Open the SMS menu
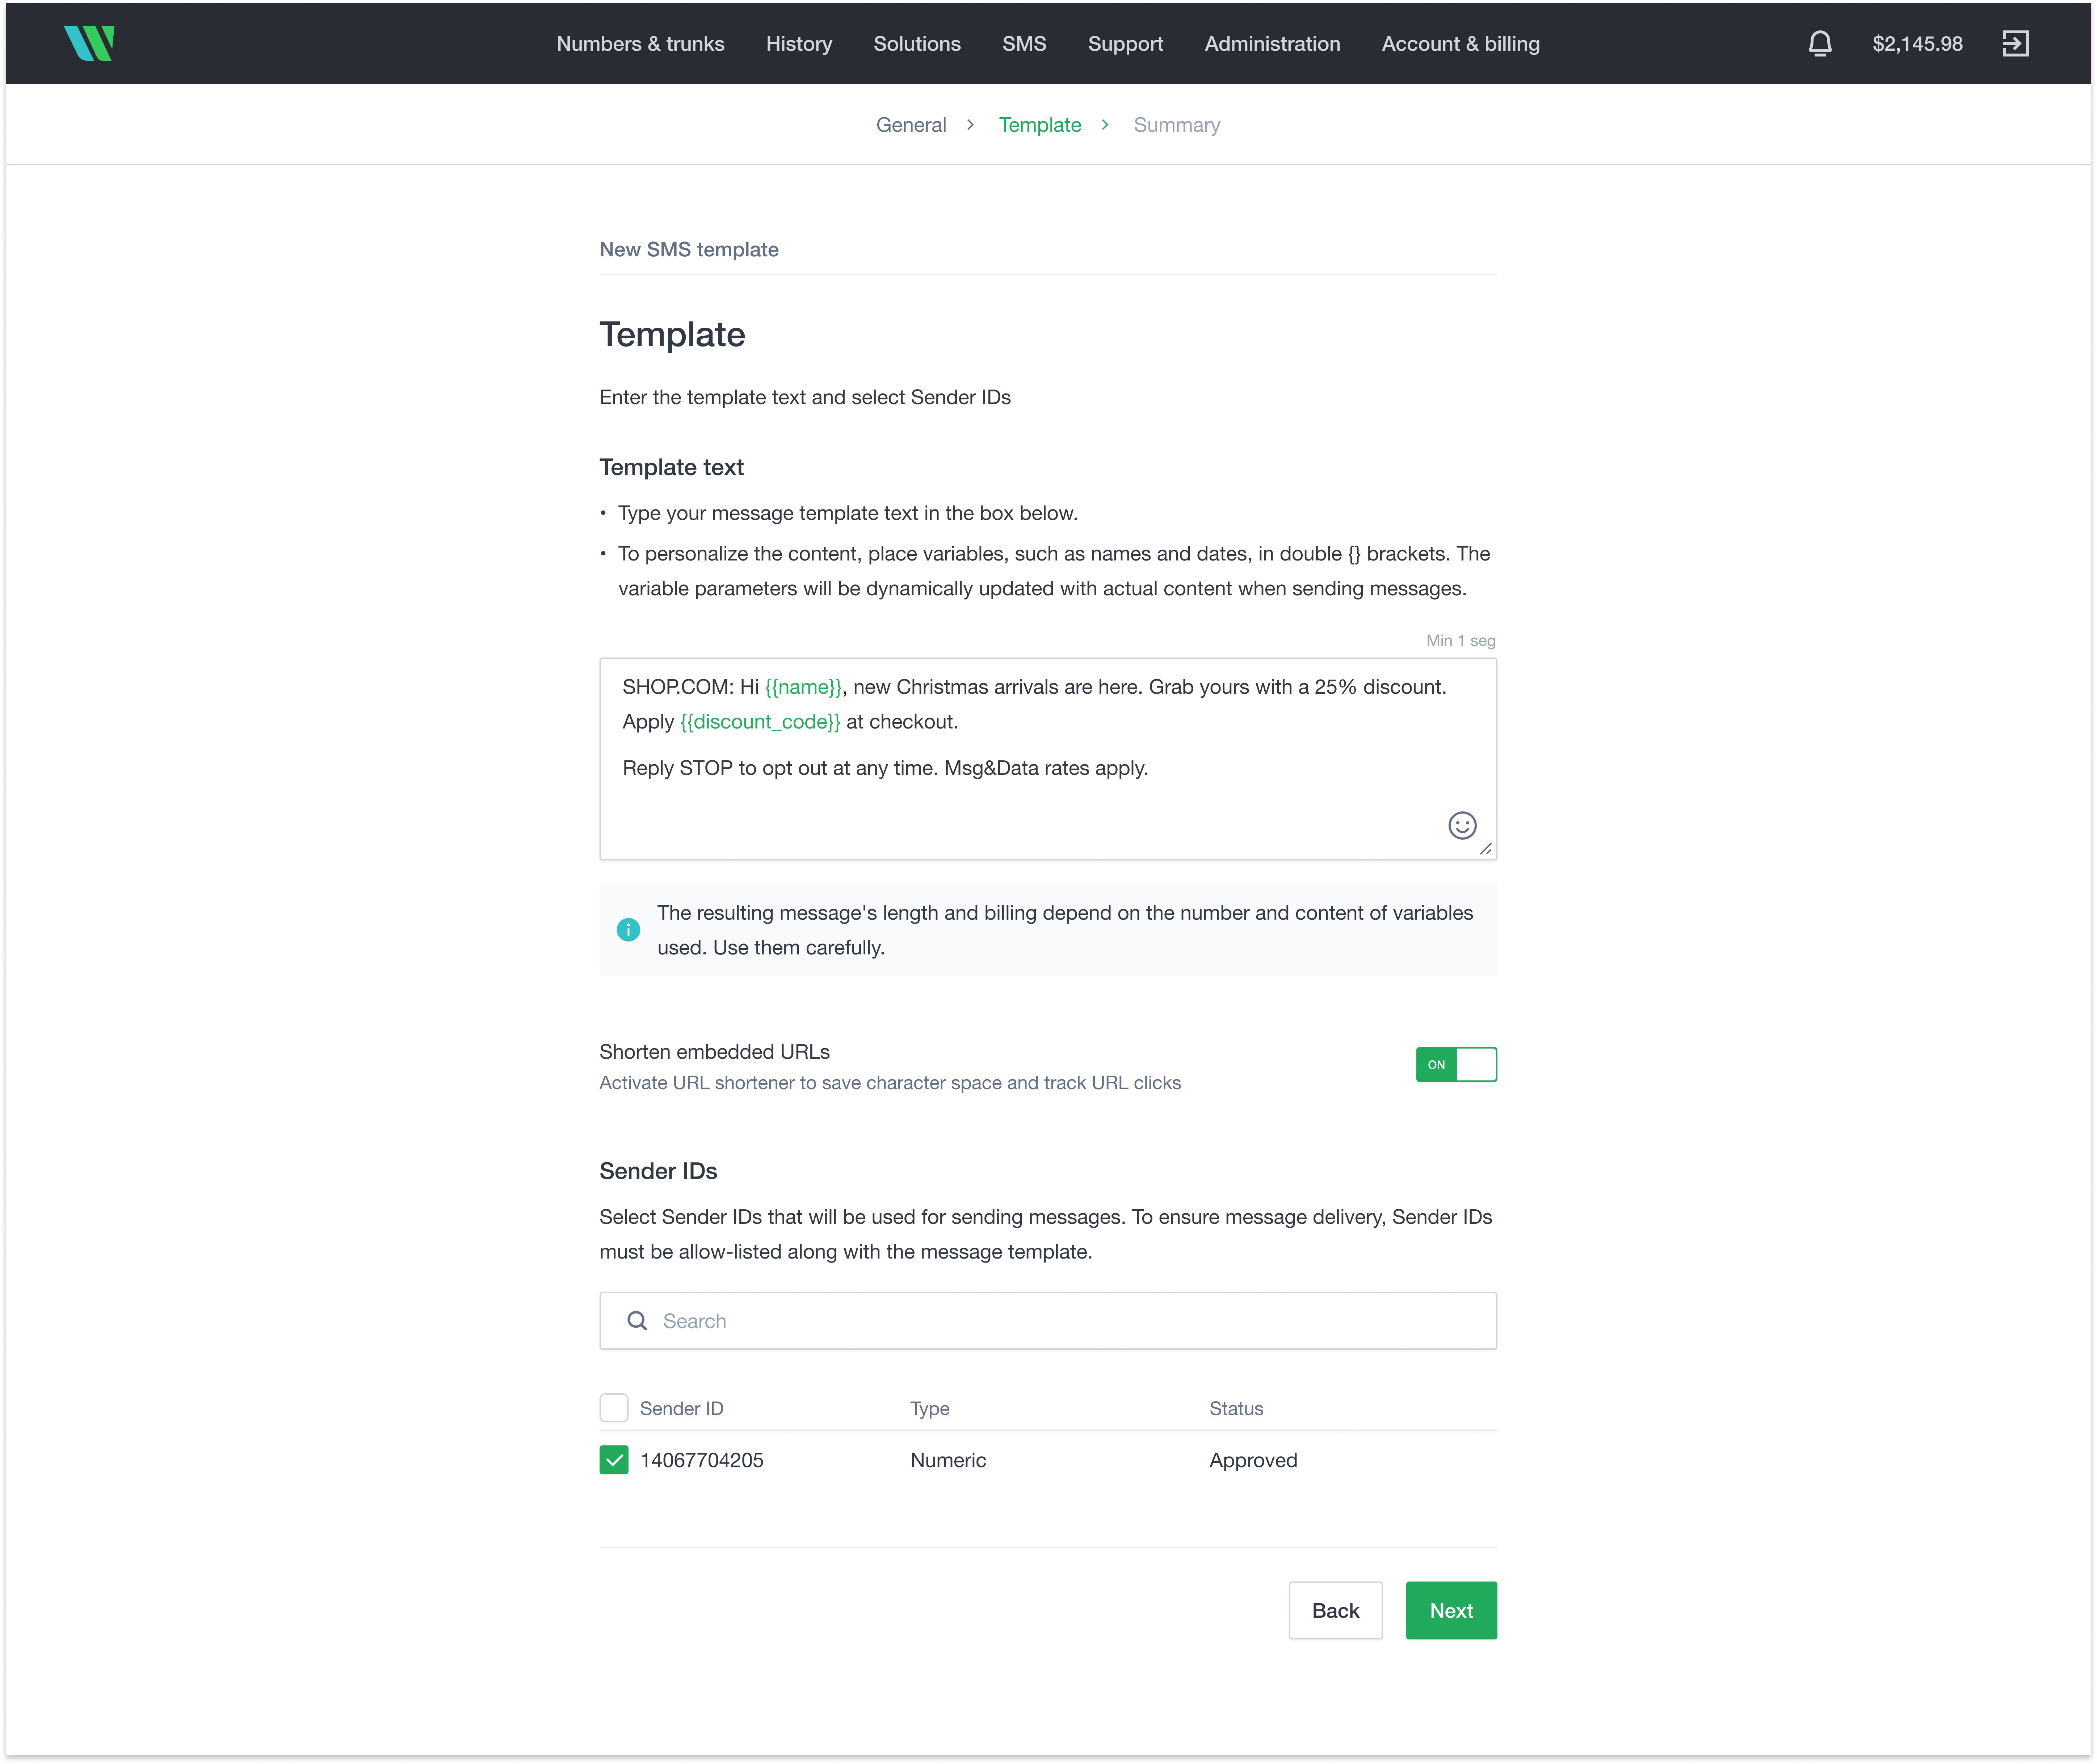 point(1024,43)
